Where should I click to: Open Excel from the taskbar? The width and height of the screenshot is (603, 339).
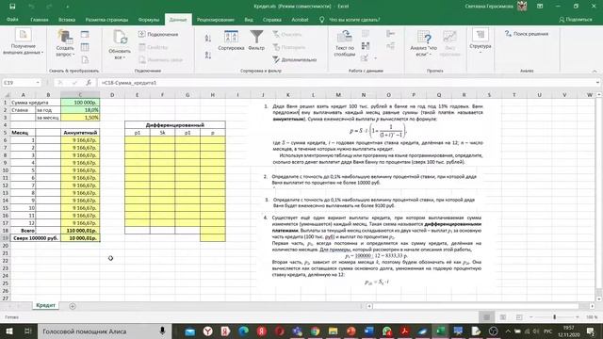pos(440,331)
